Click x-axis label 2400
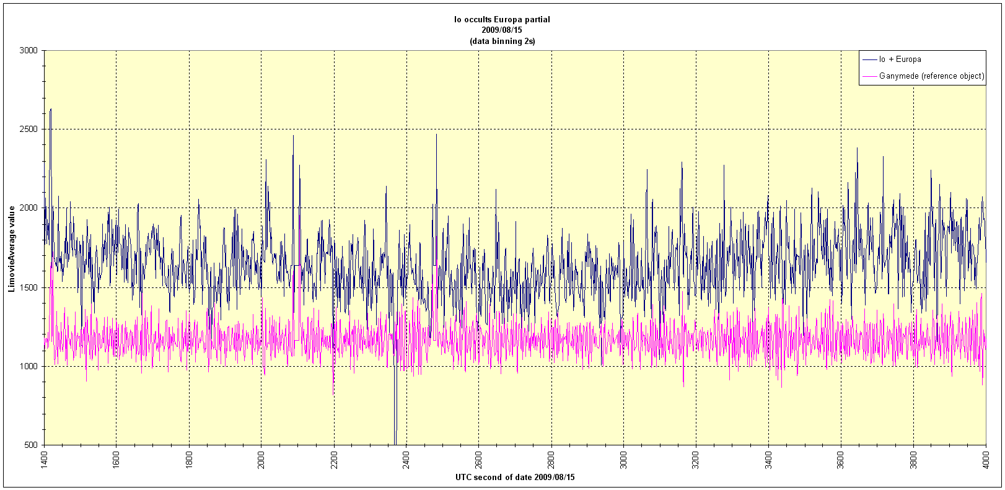The width and height of the screenshot is (1005, 490). 406,459
